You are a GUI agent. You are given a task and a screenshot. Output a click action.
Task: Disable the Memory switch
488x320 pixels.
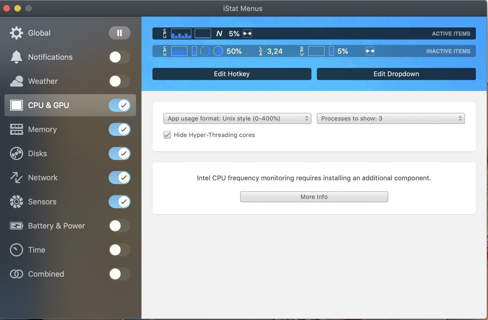click(119, 130)
